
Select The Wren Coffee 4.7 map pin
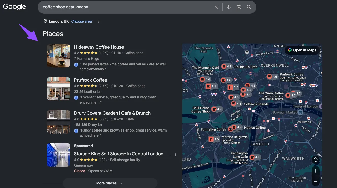point(290,96)
